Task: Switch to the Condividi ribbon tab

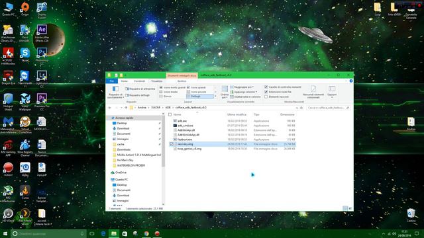Action: (139, 81)
